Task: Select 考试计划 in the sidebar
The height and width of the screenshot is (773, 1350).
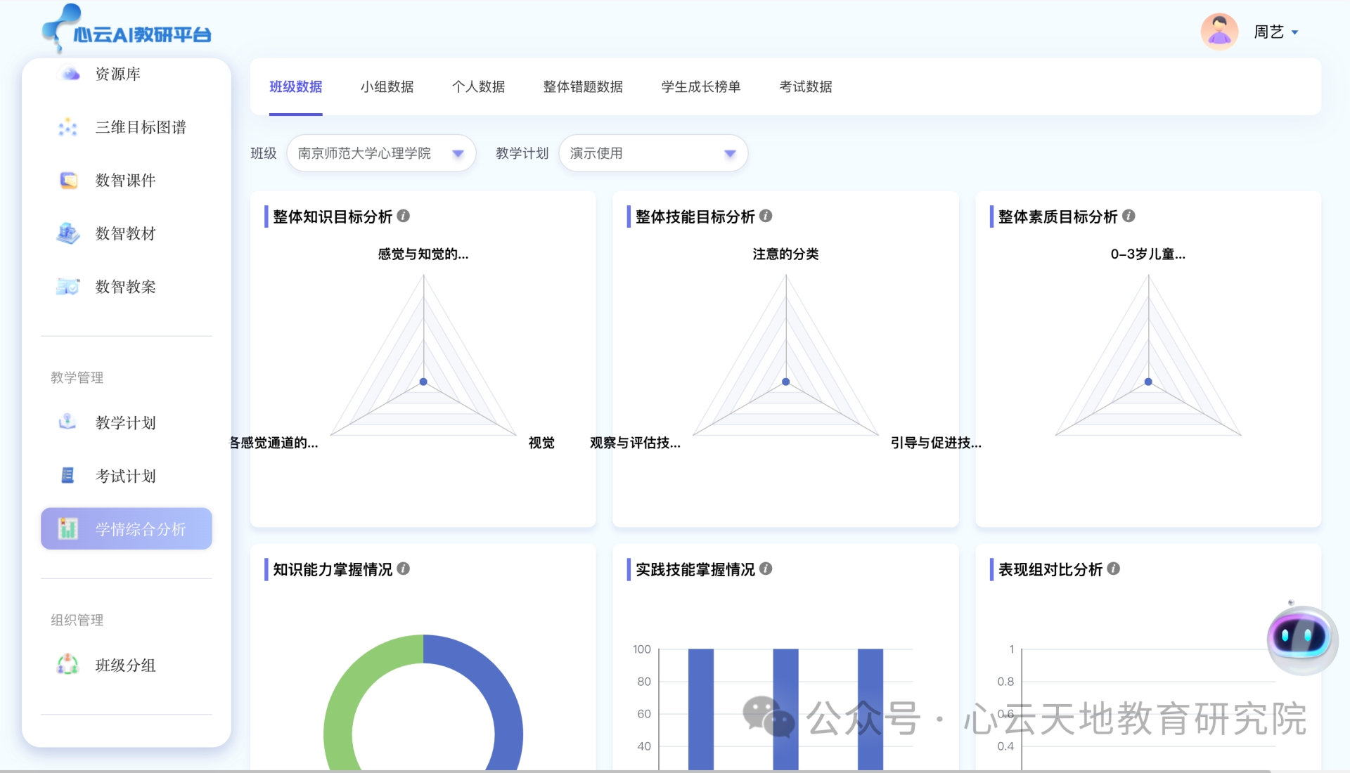Action: click(124, 475)
